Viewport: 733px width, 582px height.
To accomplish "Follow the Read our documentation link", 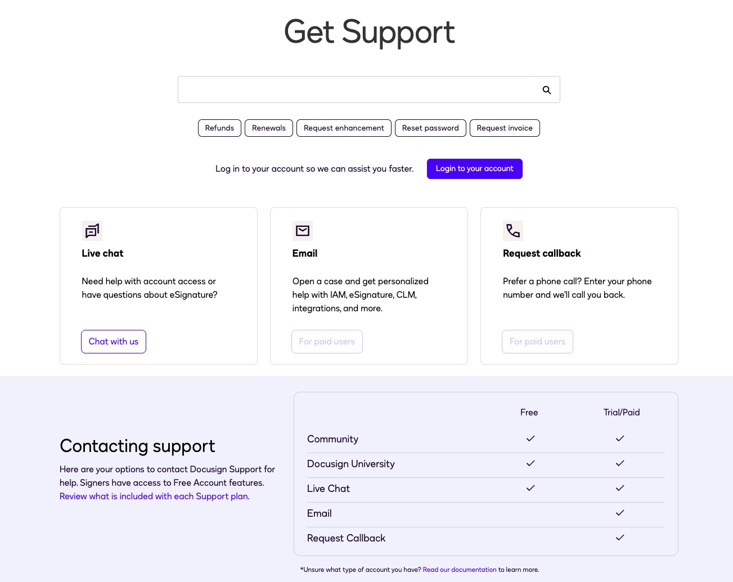I will point(459,570).
